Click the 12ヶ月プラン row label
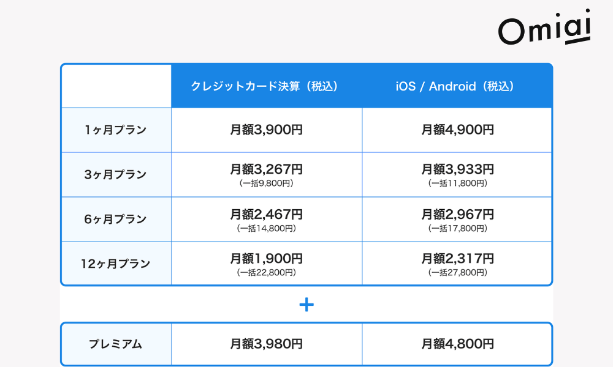The height and width of the screenshot is (367, 613). [115, 264]
